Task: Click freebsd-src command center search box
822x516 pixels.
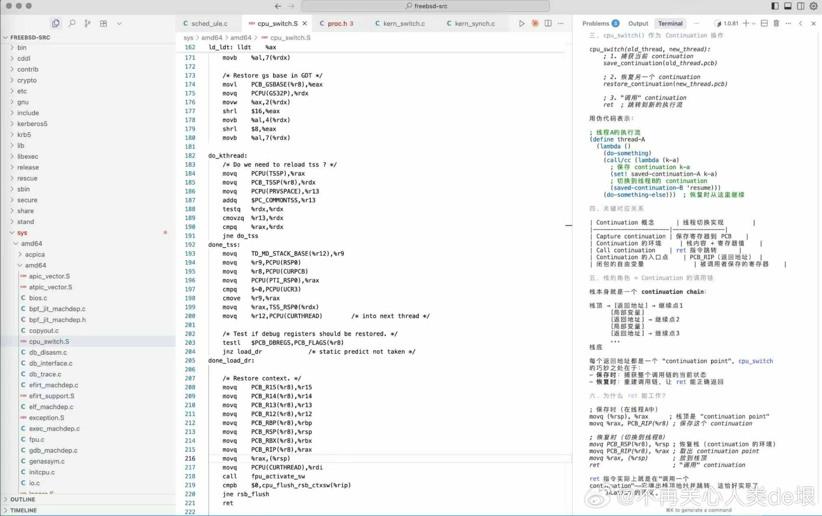Action: [x=425, y=6]
